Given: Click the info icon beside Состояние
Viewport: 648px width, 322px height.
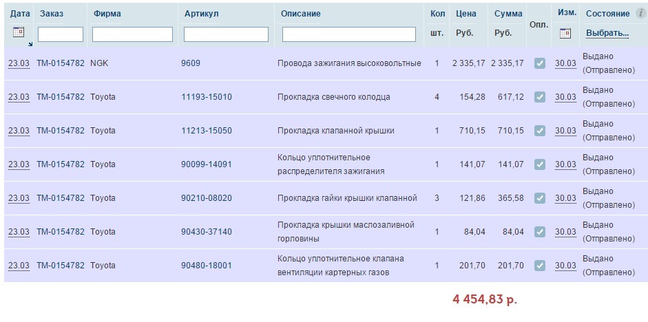Looking at the screenshot, I should pos(641,13).
